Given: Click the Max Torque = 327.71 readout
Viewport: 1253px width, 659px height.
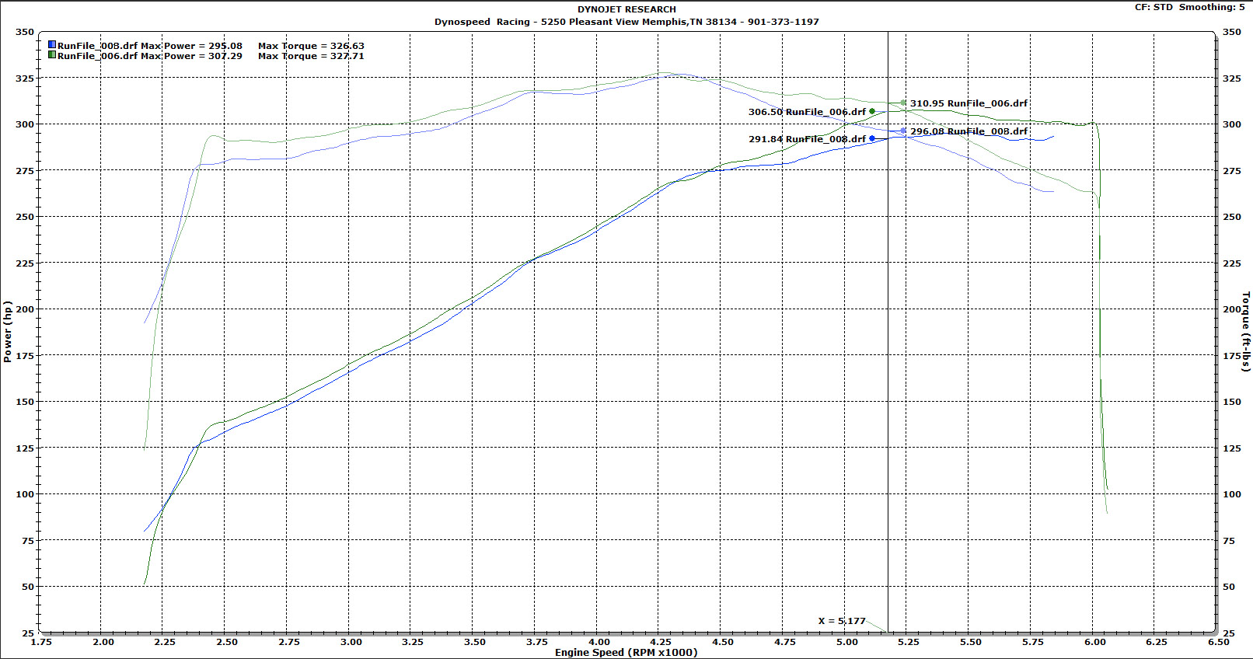Looking at the screenshot, I should [311, 56].
